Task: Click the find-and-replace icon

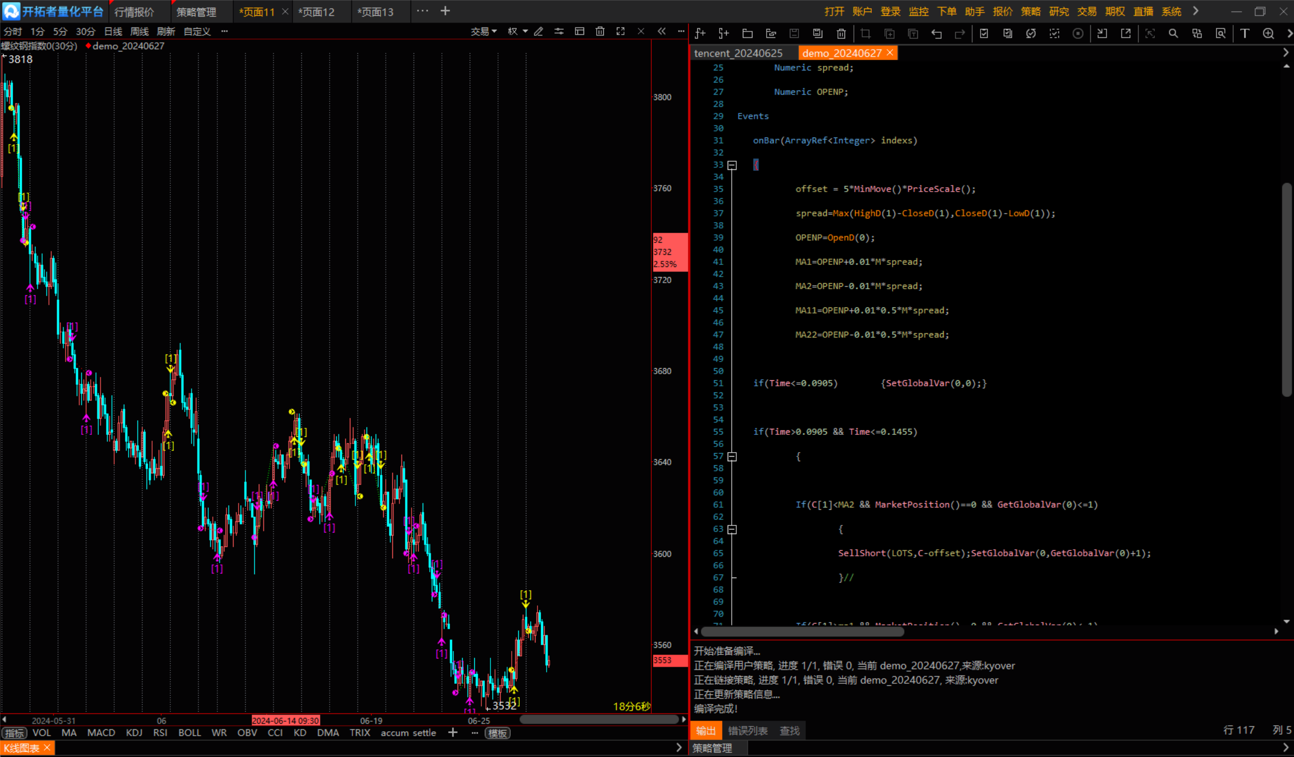Action: pos(1197,33)
